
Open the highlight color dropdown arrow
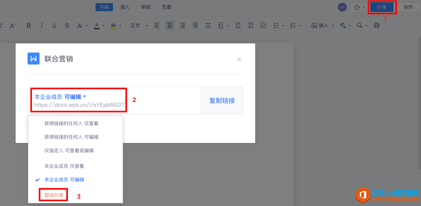coord(120,26)
